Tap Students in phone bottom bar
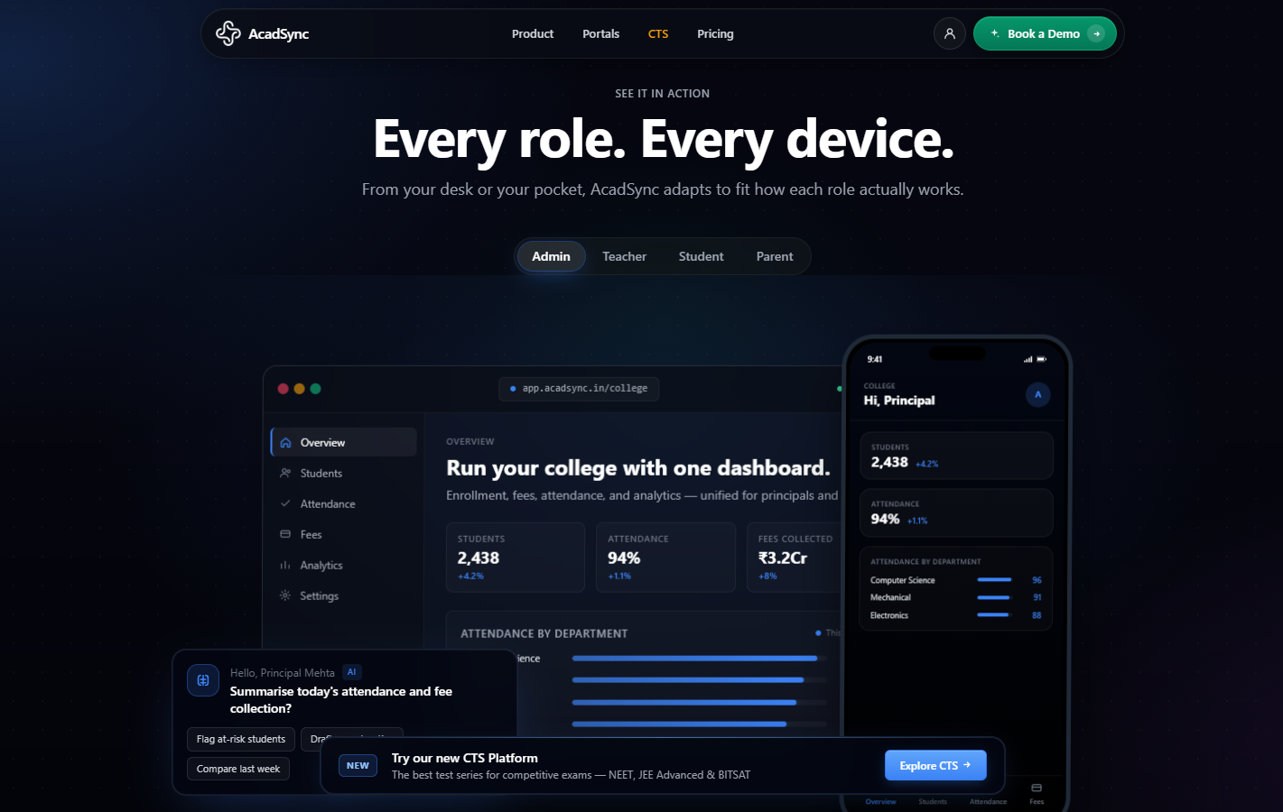This screenshot has width=1283, height=812. pyautogui.click(x=933, y=795)
